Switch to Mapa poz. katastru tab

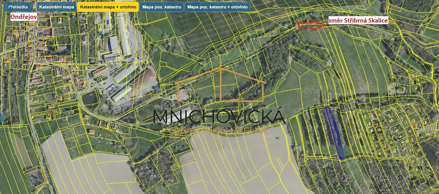(162, 7)
